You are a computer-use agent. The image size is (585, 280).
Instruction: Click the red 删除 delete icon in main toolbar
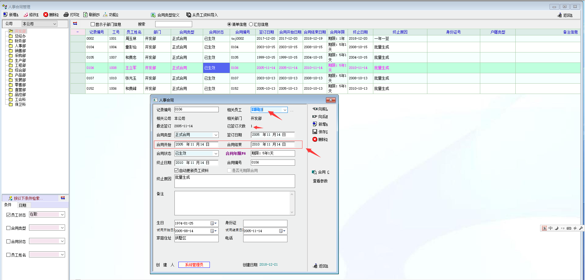pyautogui.click(x=46, y=15)
